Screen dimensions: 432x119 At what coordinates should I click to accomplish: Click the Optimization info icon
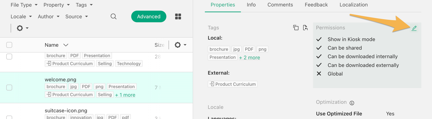tap(352, 103)
